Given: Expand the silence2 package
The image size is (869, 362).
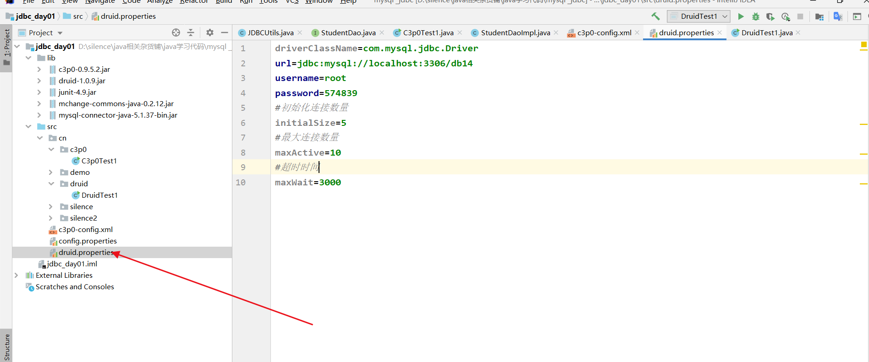Looking at the screenshot, I should [50, 218].
